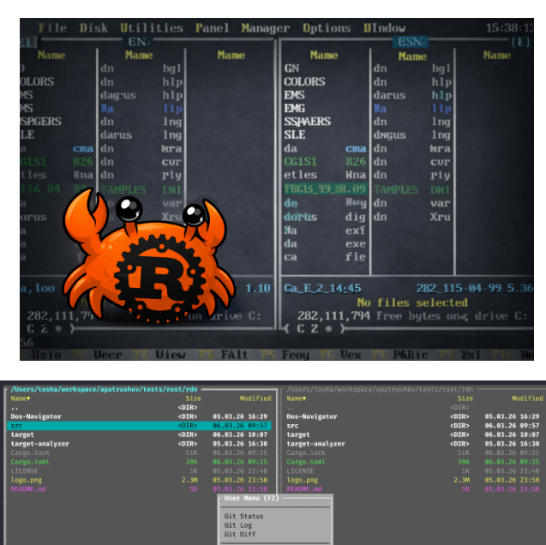
Task: Select Dos-Navigator folder in right panel
Action: click(413, 416)
